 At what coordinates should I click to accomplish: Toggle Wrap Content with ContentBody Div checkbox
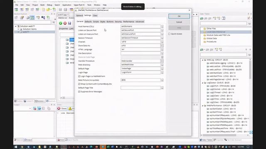click(79, 84)
